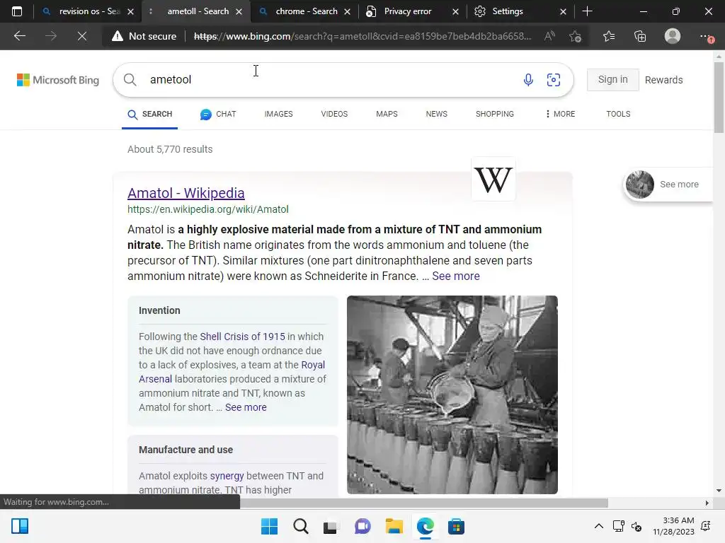Open the Favorites list icon
The height and width of the screenshot is (543, 725).
pos(609,36)
